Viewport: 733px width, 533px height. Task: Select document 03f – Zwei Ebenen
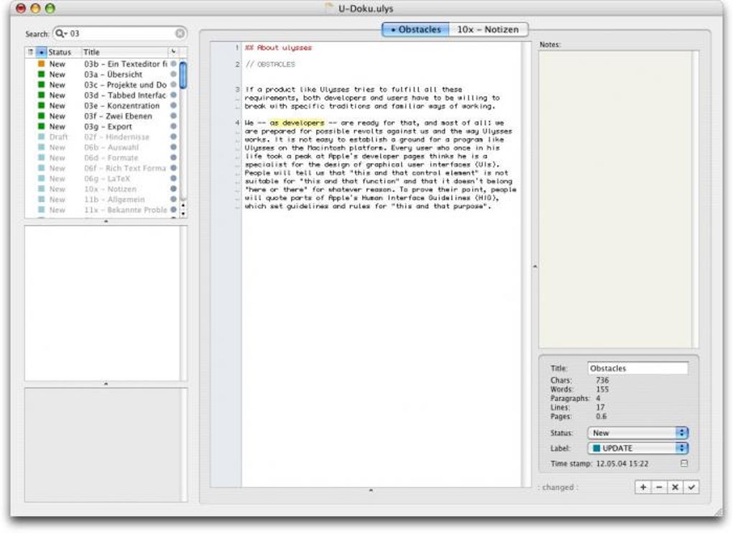point(102,116)
